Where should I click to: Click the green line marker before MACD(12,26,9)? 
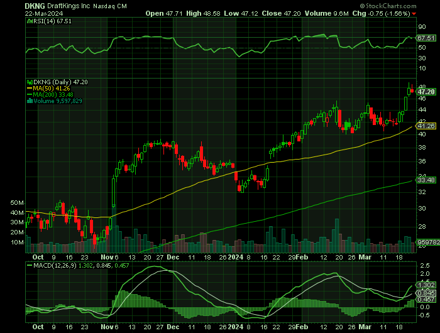[30, 265]
